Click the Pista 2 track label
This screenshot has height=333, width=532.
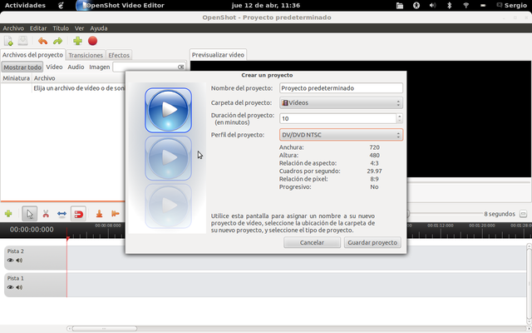coord(16,251)
